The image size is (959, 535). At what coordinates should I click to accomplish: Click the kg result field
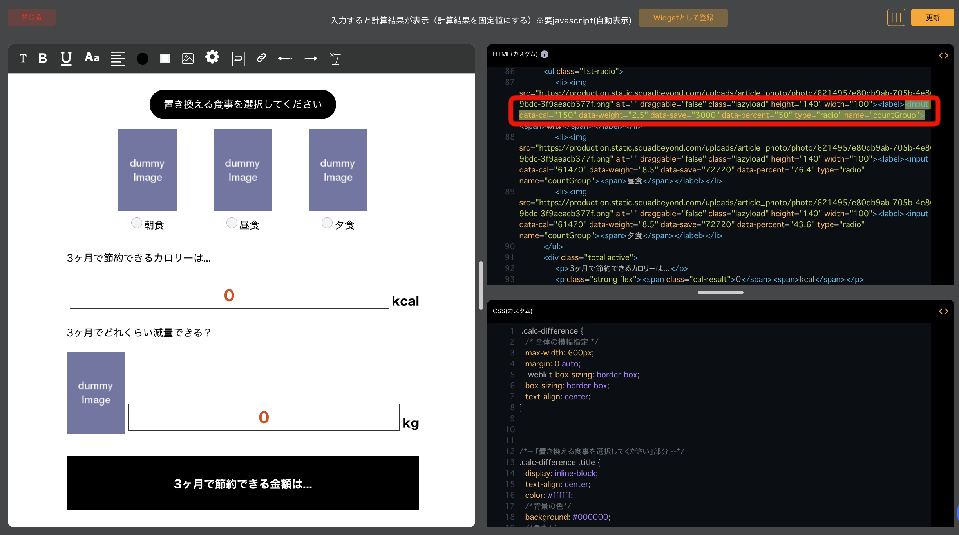point(264,417)
